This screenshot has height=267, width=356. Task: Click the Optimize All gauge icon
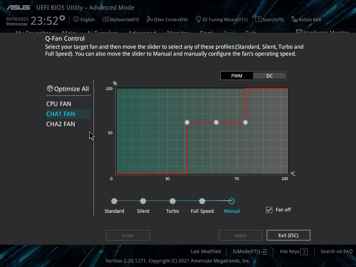pos(50,89)
